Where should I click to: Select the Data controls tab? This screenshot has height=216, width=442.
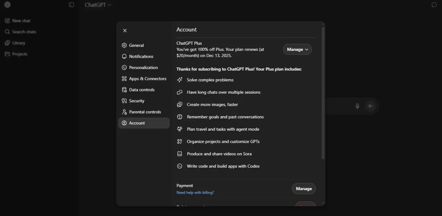coord(144,90)
